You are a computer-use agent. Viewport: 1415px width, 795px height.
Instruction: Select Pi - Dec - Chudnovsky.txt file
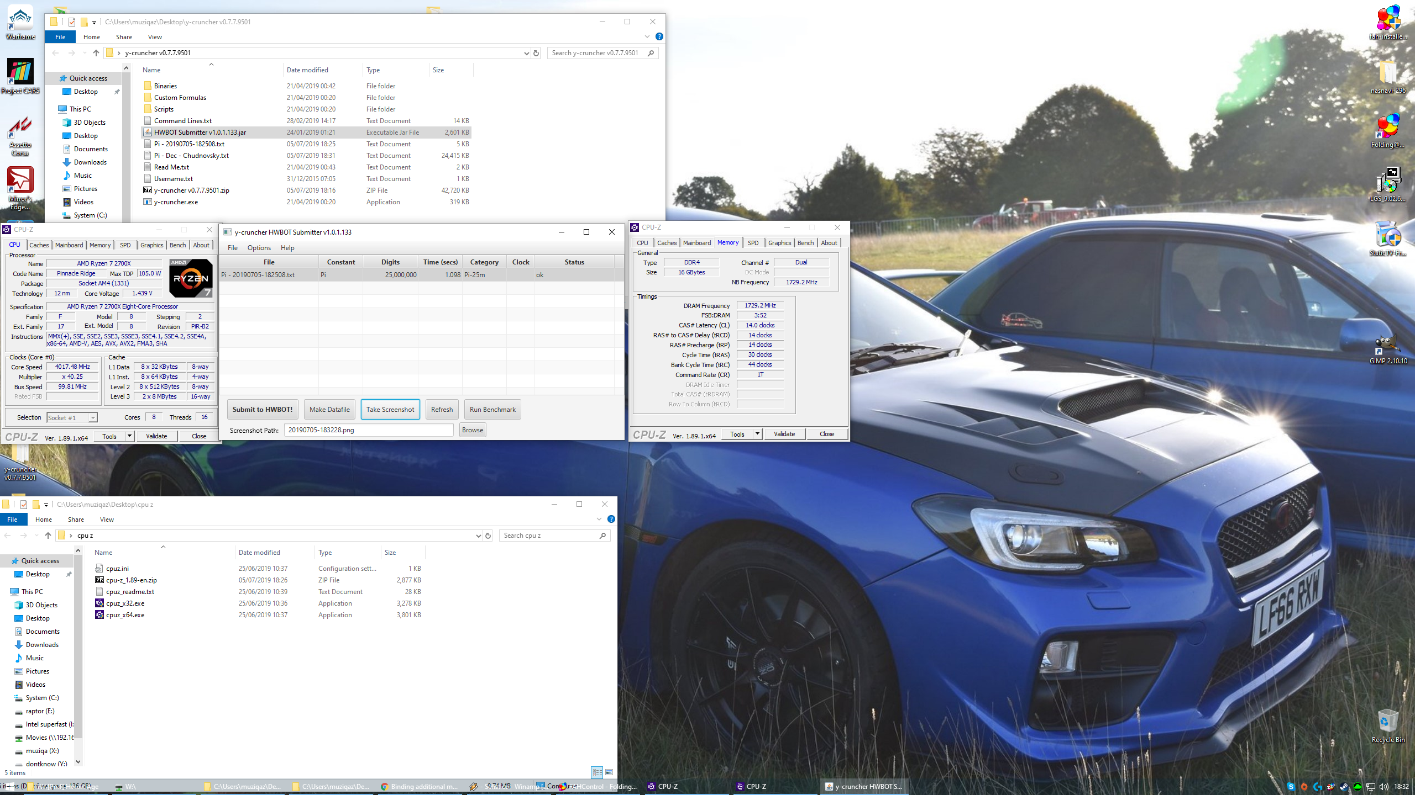pos(191,156)
